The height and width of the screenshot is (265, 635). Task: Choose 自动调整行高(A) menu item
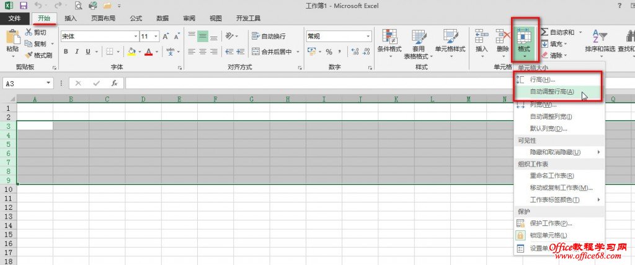tap(559, 92)
